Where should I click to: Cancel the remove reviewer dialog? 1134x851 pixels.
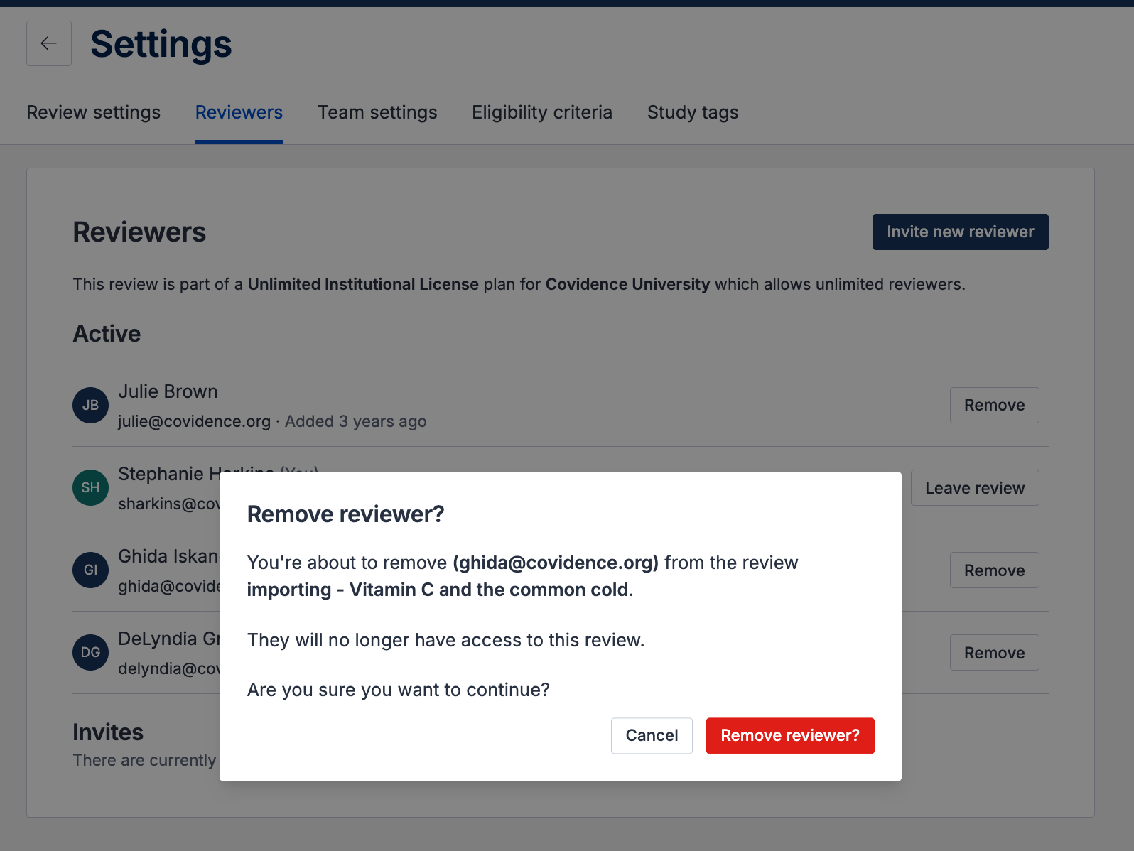tap(652, 735)
